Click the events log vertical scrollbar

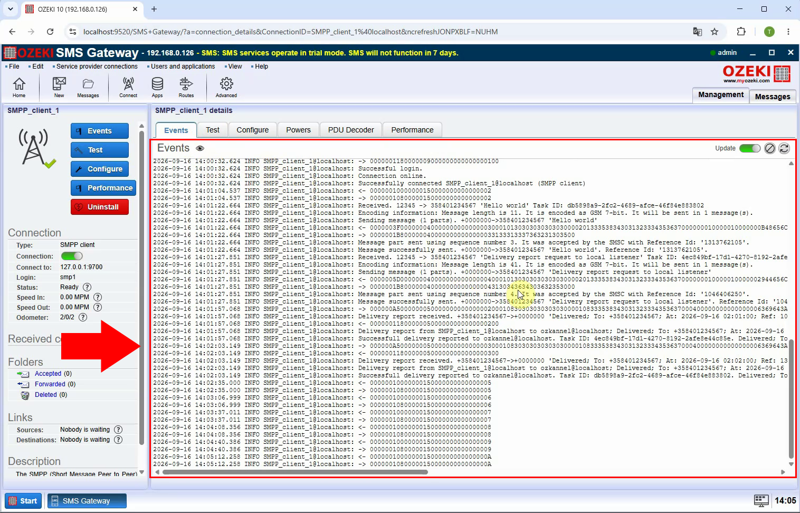click(791, 400)
